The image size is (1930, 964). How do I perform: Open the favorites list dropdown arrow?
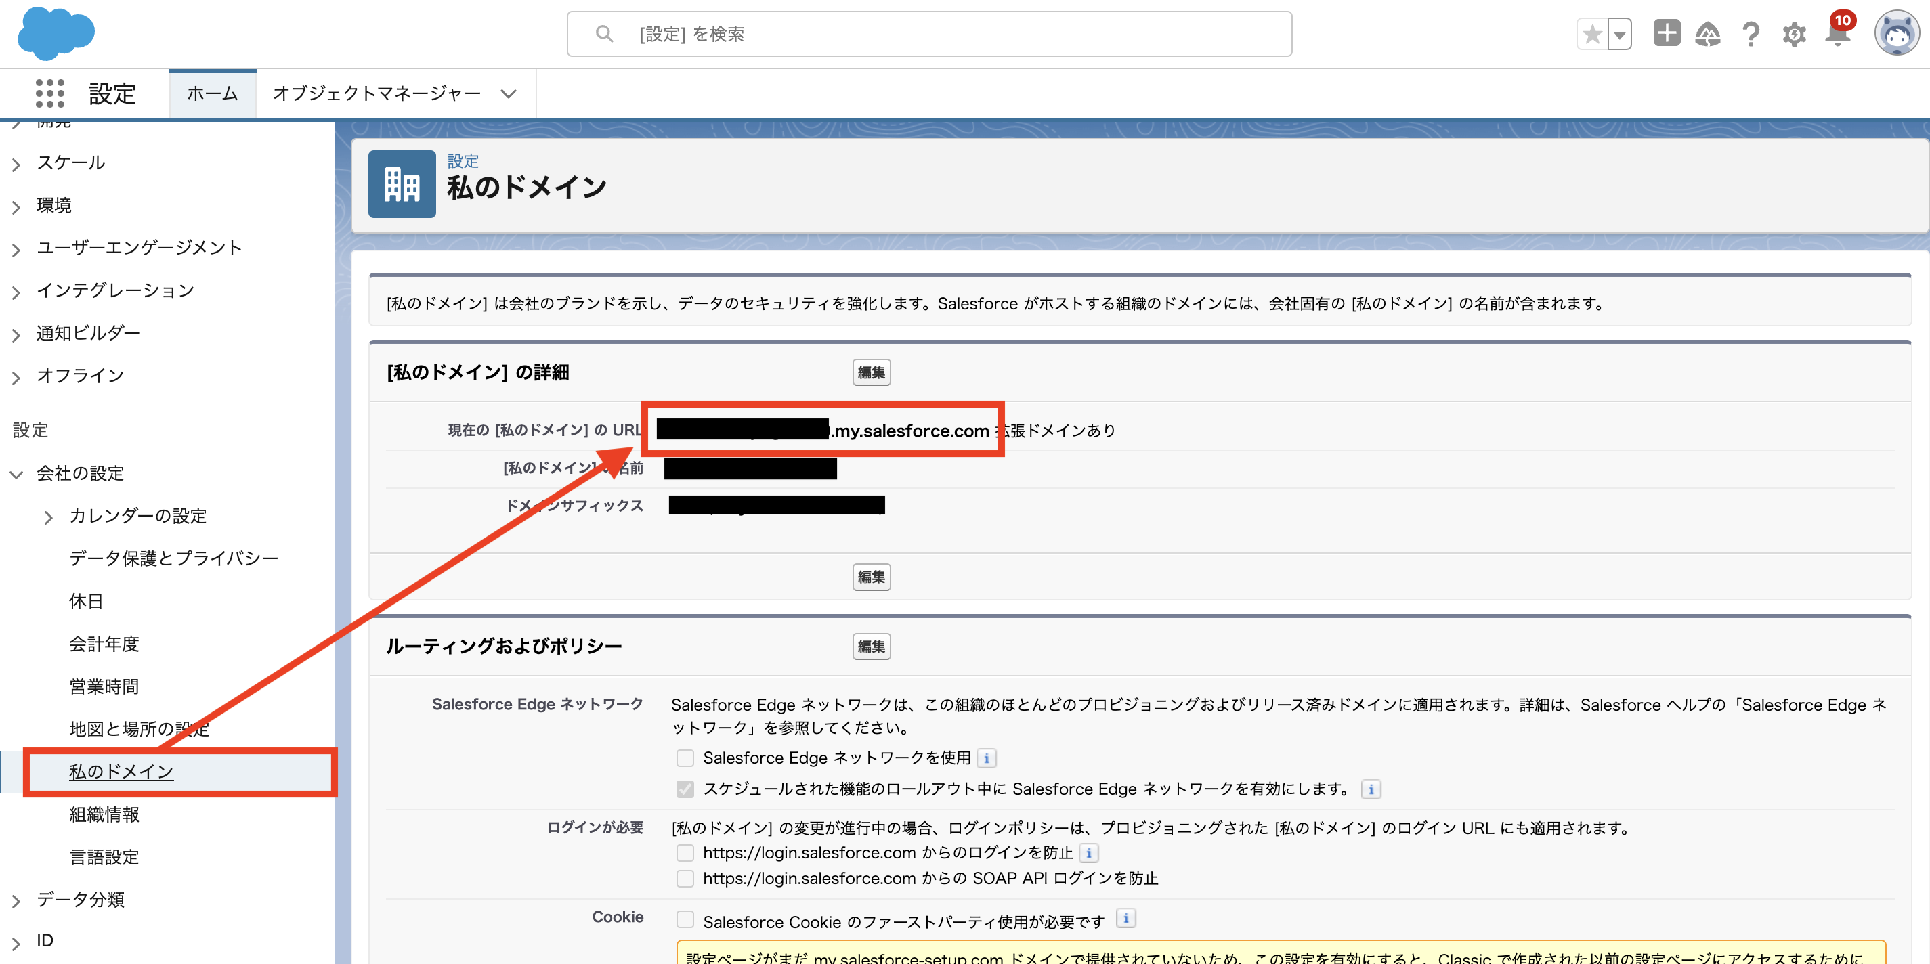pos(1619,34)
